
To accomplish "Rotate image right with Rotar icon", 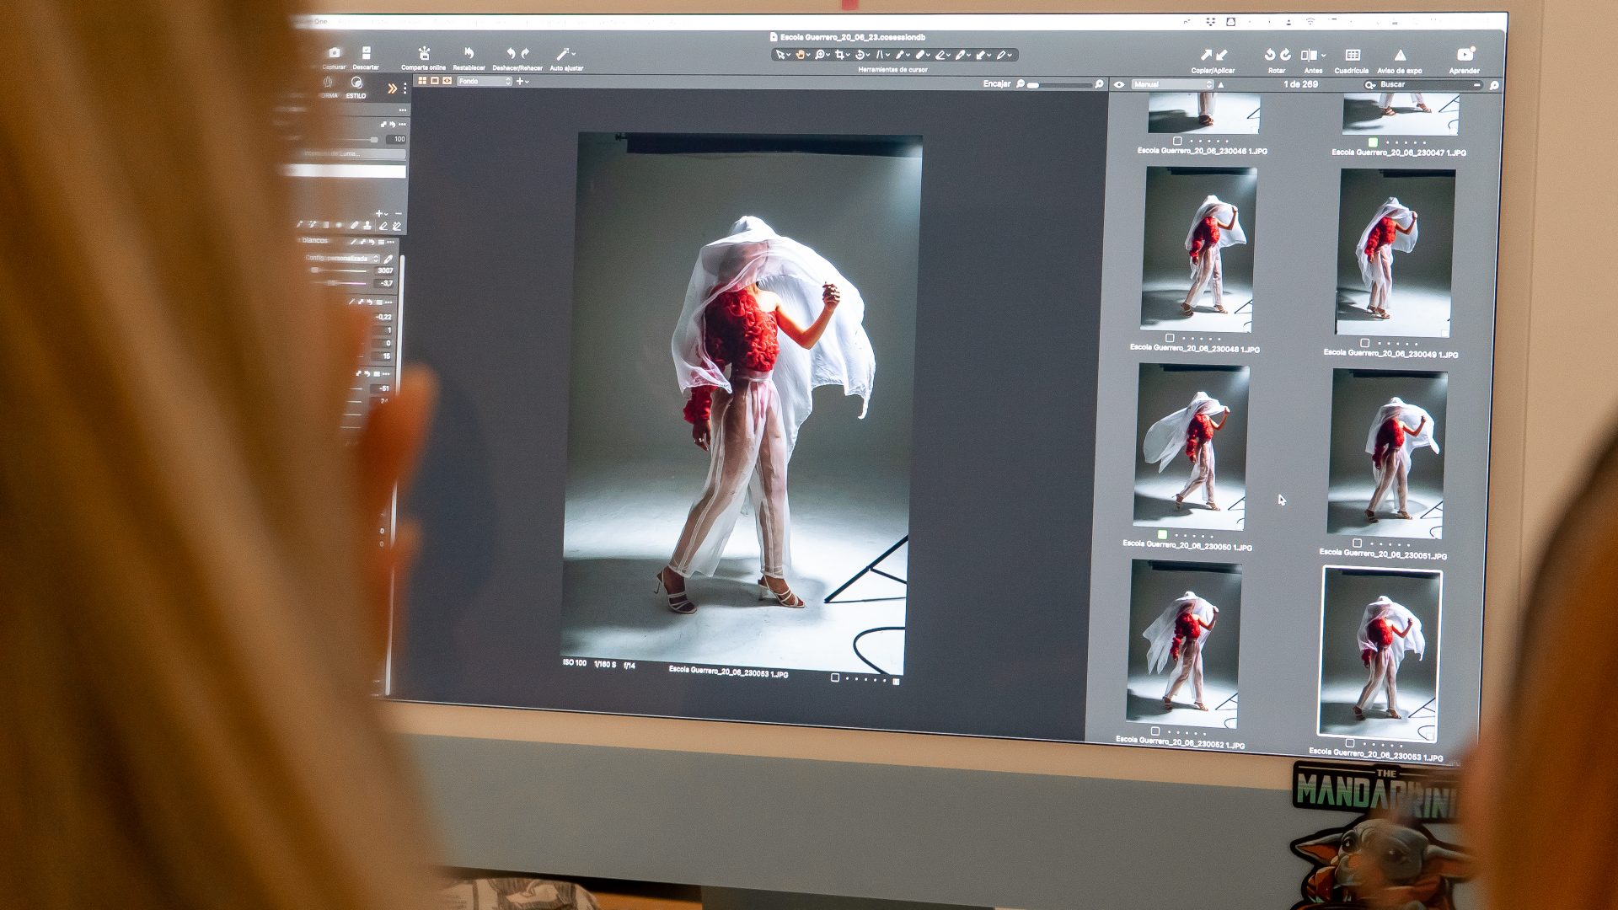I will pos(1286,55).
